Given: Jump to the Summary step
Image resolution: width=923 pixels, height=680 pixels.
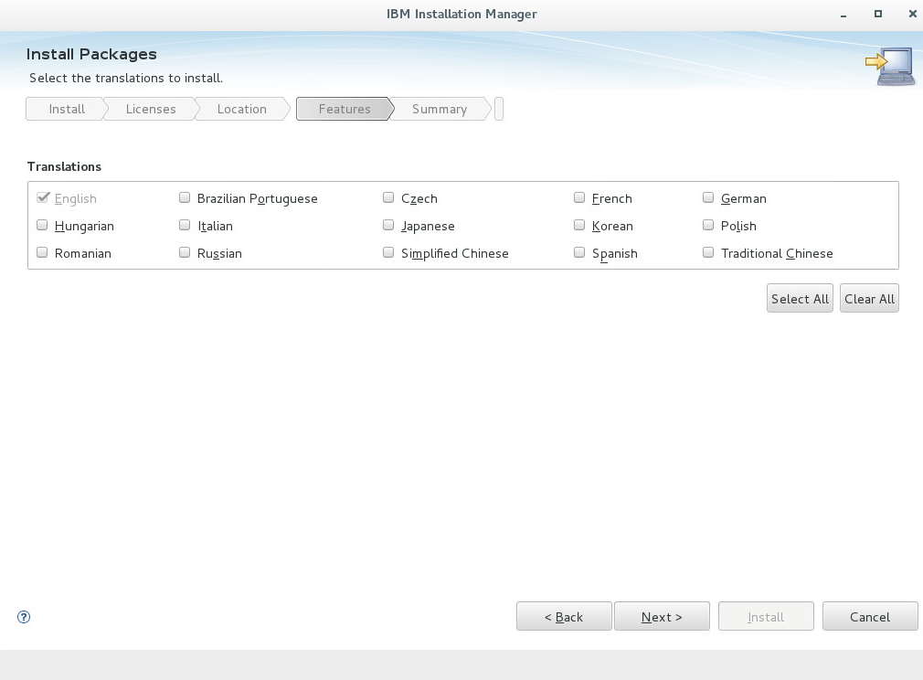Looking at the screenshot, I should click(440, 109).
